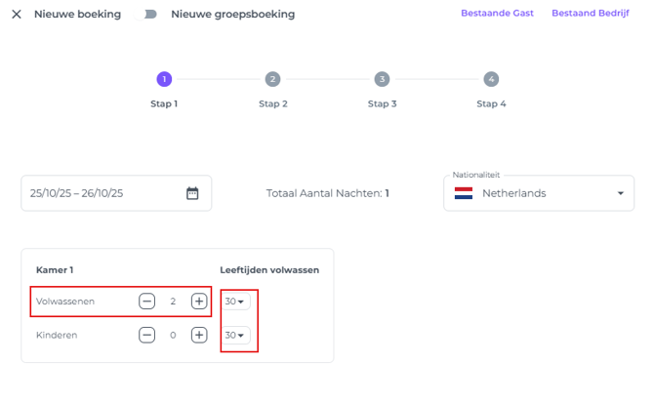The height and width of the screenshot is (404, 654).
Task: Open the first adult age dropdown
Action: coord(235,302)
